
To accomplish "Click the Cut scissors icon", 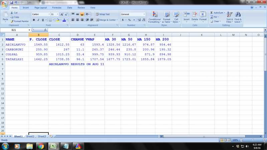I will pyautogui.click(x=12, y=13).
